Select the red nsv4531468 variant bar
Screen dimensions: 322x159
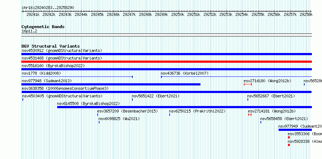(x=166, y=62)
